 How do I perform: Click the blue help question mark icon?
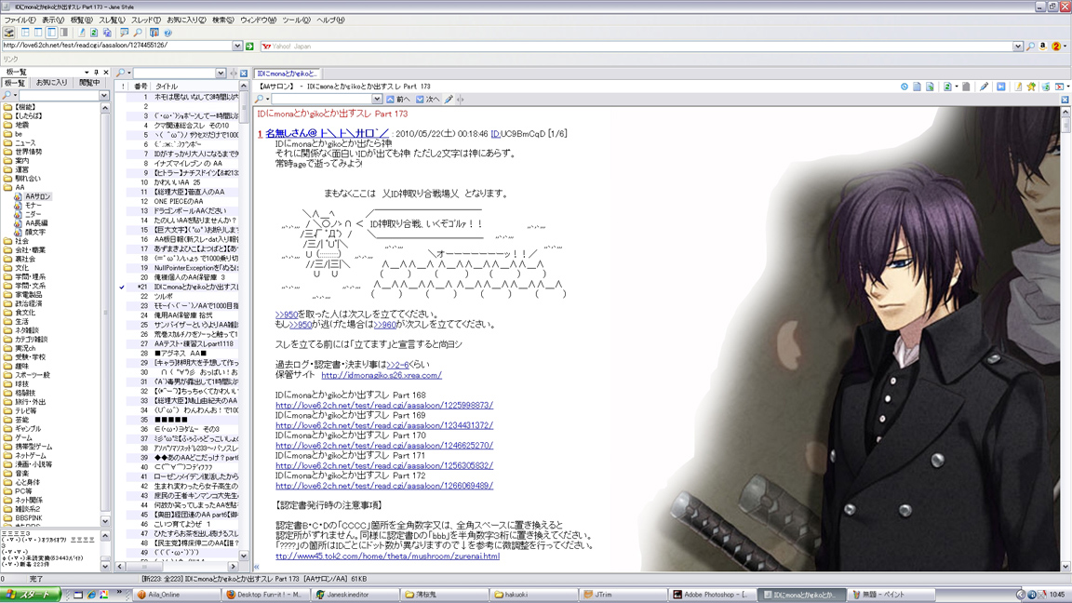(167, 33)
